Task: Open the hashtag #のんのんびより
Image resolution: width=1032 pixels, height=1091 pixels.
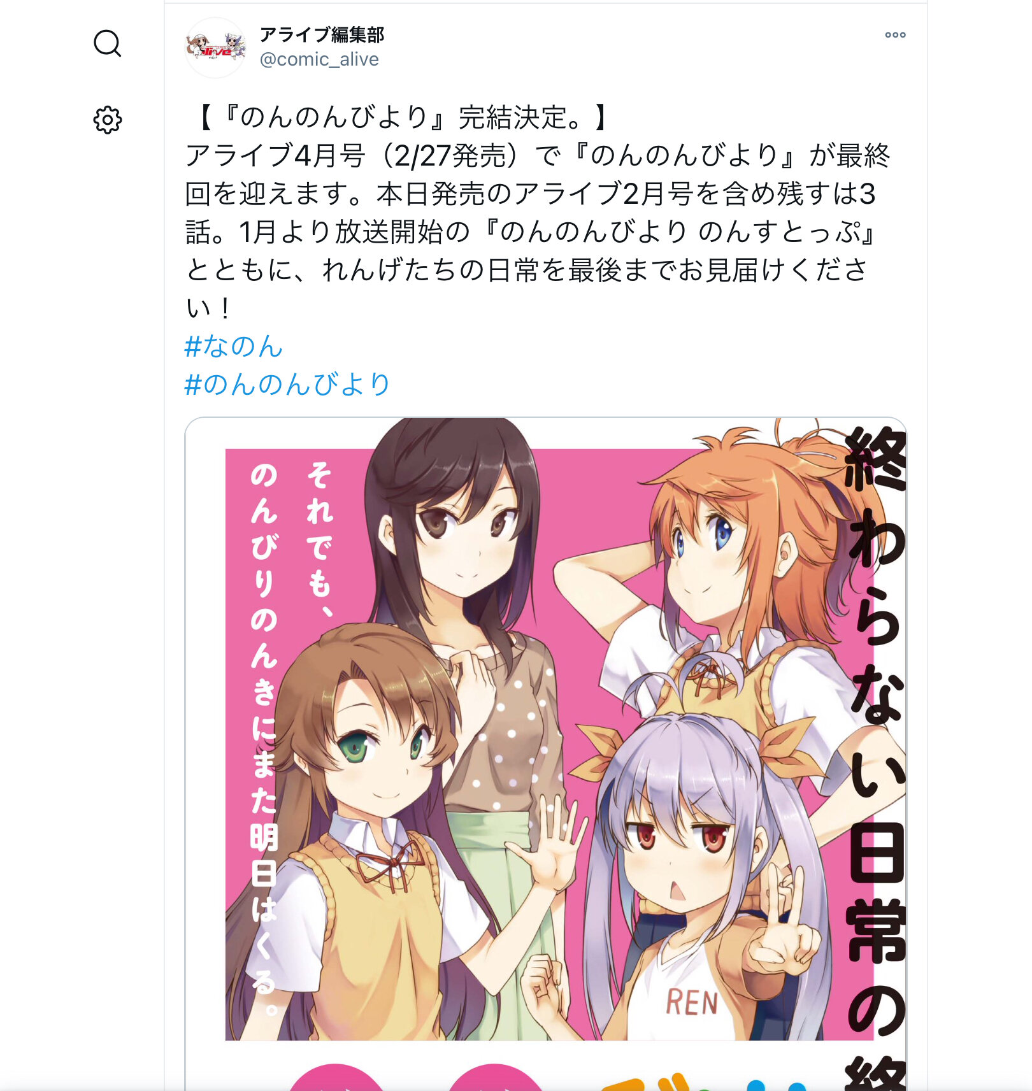Action: tap(287, 385)
